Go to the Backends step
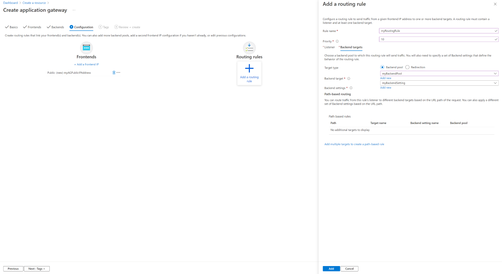Image resolution: width=502 pixels, height=274 pixels. click(x=55, y=27)
